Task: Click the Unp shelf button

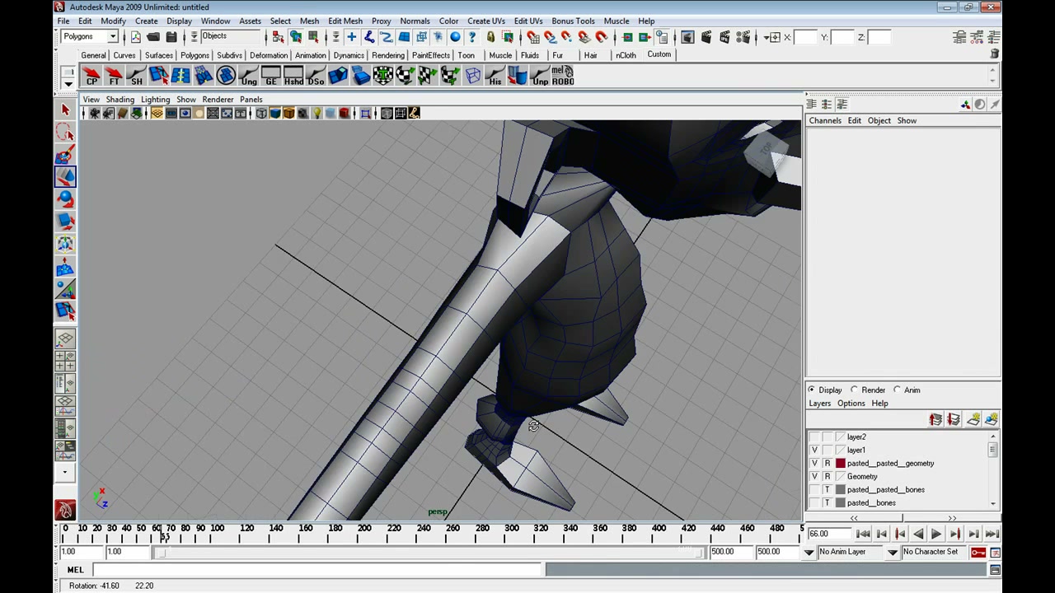Action: pos(540,77)
